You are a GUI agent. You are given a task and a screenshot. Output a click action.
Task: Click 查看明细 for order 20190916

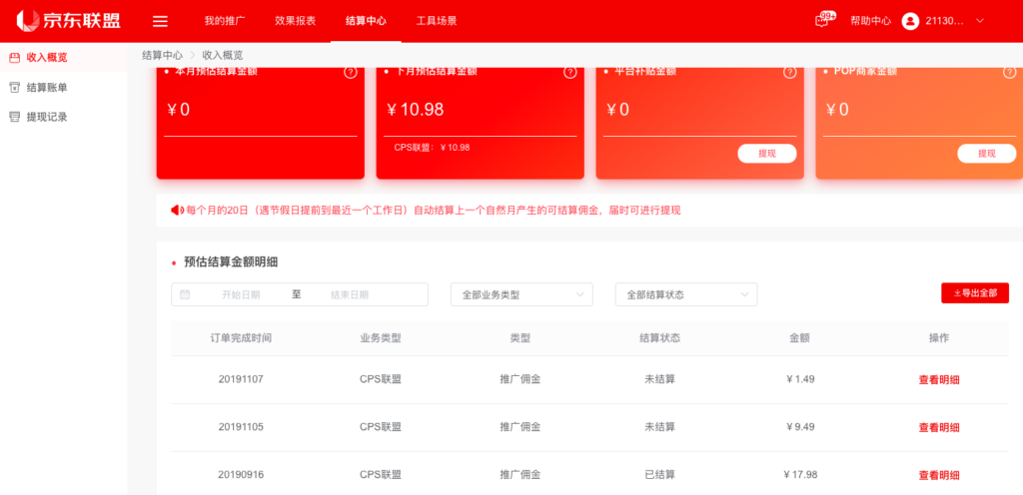tap(939, 475)
